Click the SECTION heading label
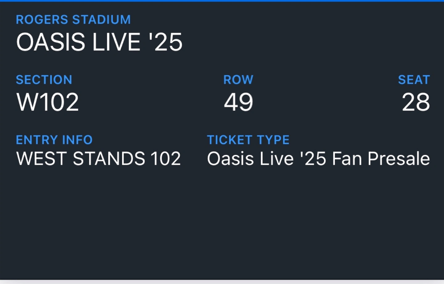The image size is (444, 284). (44, 80)
